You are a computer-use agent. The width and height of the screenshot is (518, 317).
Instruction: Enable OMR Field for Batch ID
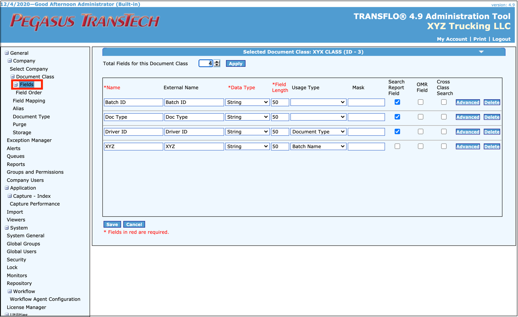[x=421, y=102]
